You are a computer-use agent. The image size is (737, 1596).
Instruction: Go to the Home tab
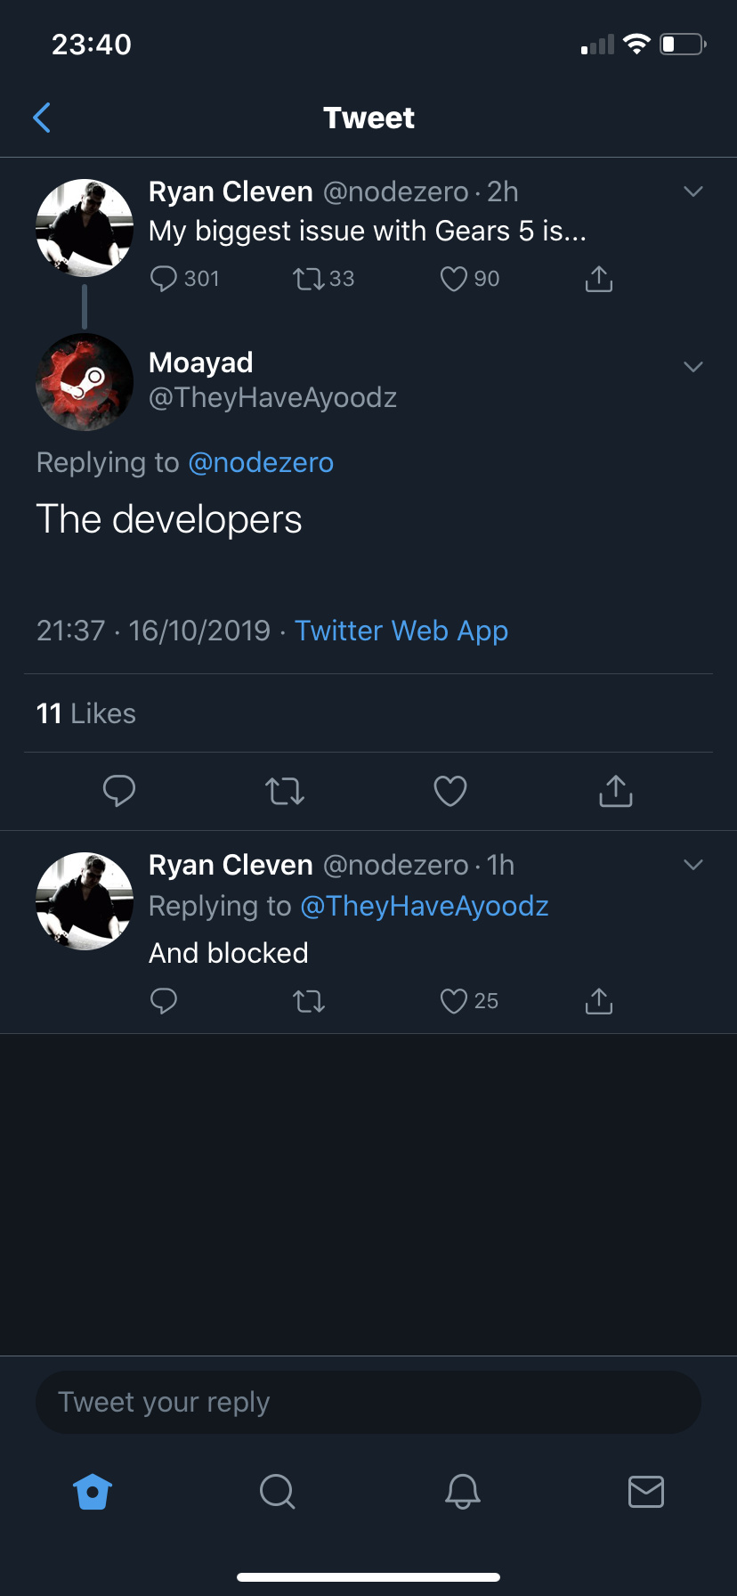pos(93,1492)
